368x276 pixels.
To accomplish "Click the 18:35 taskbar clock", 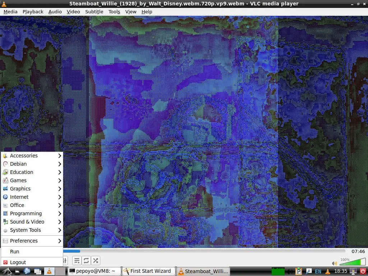I will tap(340, 271).
